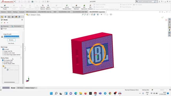
Task: Select All display states option
Action: coord(3,62)
